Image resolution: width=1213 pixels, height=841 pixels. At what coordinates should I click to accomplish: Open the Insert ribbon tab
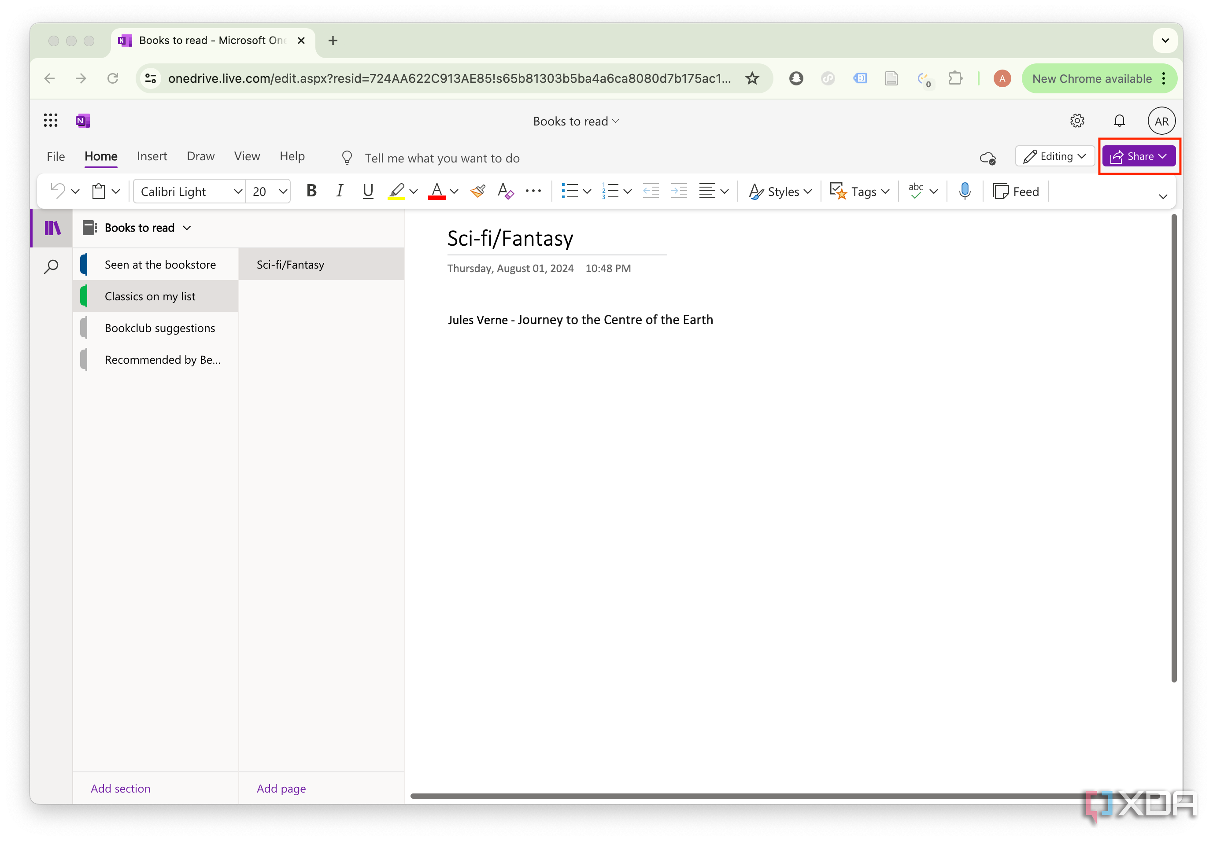(x=152, y=156)
